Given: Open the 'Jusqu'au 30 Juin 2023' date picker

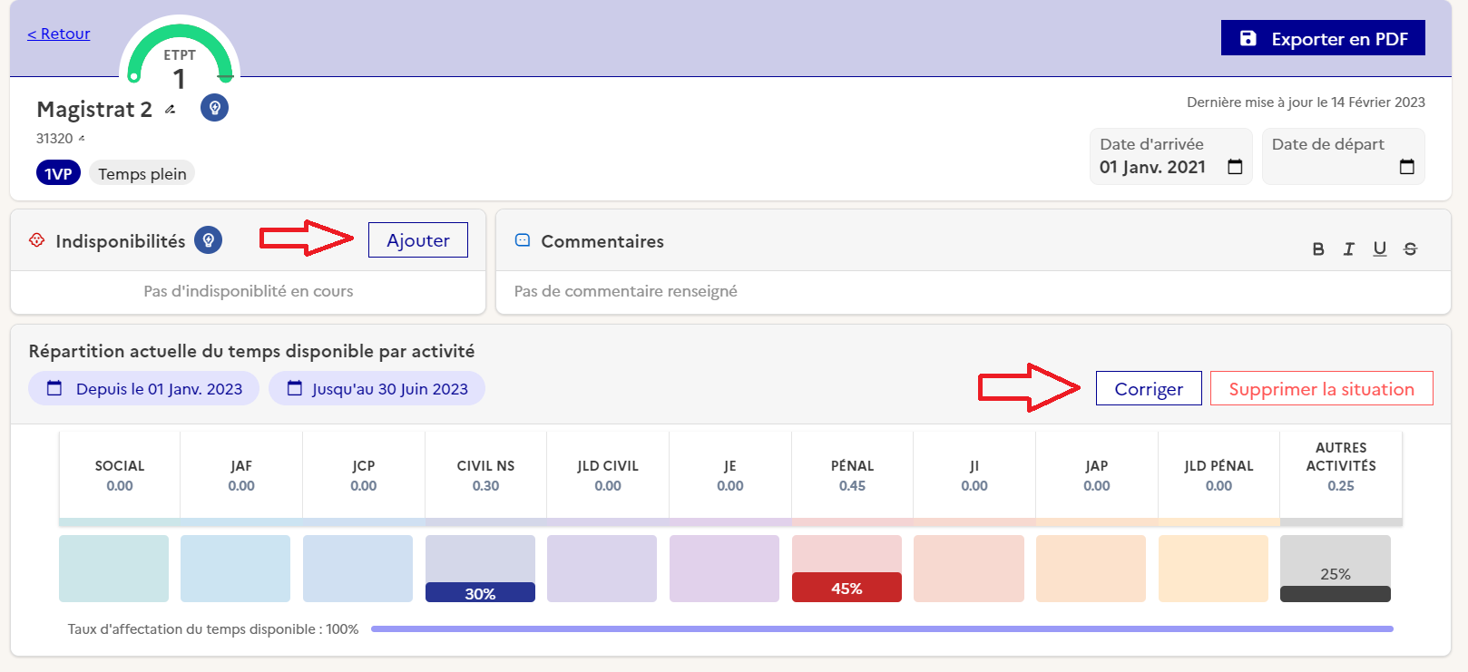Looking at the screenshot, I should point(377,389).
